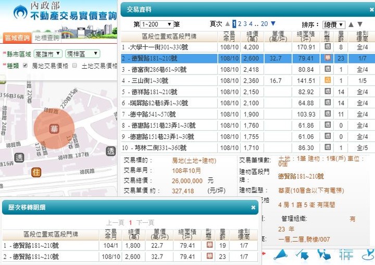
Task: Click the 總價(萬) column header in transaction list
Action: (252, 36)
